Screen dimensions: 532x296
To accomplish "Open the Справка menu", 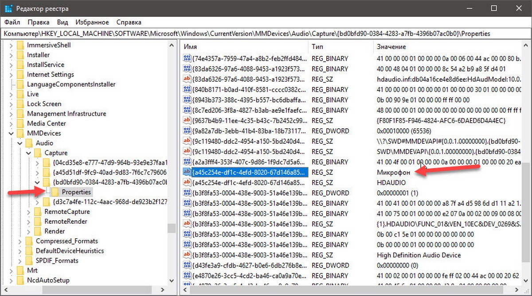I will [x=129, y=22].
